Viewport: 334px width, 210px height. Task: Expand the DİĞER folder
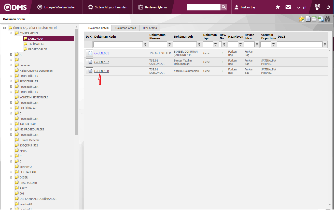click(x=11, y=177)
